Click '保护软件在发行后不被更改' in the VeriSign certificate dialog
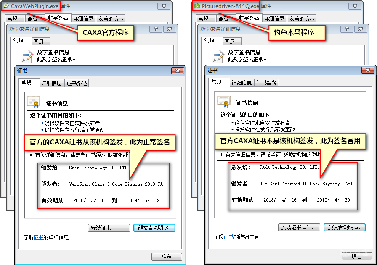The image size is (377, 265). [75, 130]
